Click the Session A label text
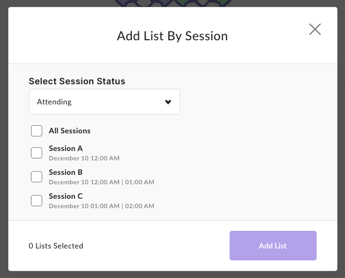This screenshot has height=278, width=345. [66, 148]
